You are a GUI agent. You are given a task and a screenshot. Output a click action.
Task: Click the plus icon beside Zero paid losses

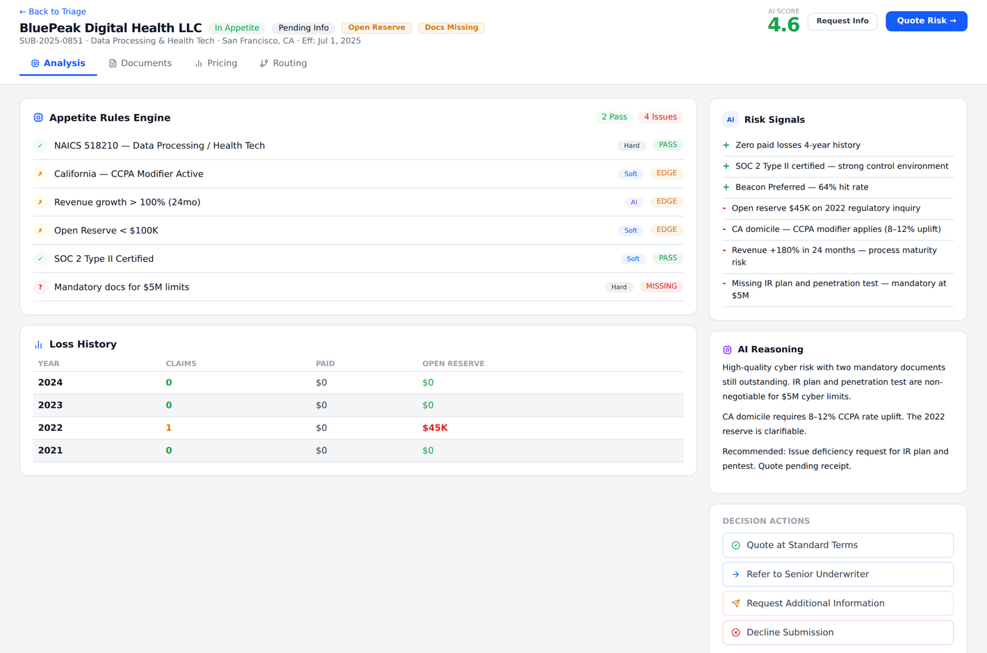[x=726, y=145]
